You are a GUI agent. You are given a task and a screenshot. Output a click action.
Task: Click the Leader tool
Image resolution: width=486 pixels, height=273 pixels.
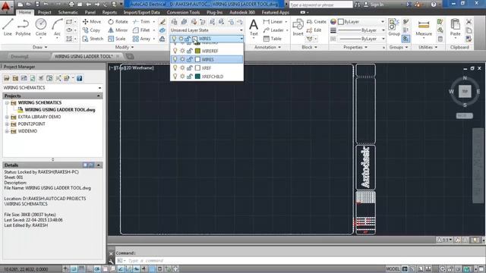(x=273, y=30)
